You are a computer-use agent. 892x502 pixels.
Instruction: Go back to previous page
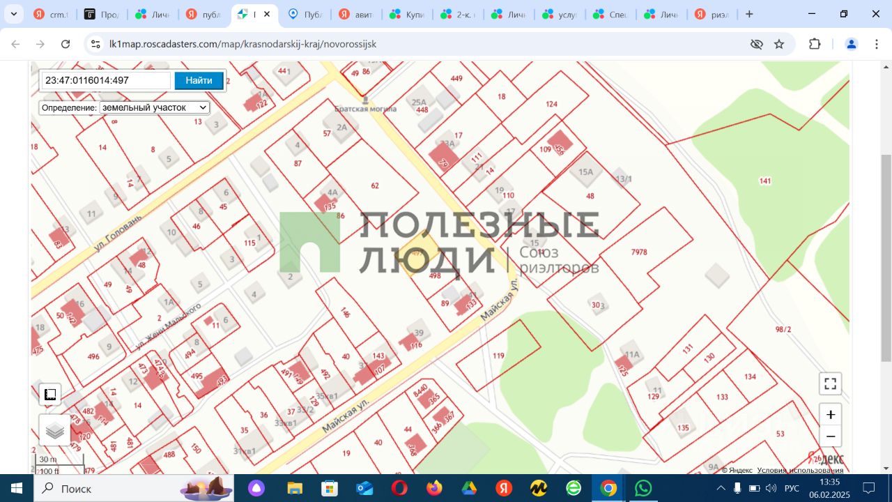[x=15, y=44]
